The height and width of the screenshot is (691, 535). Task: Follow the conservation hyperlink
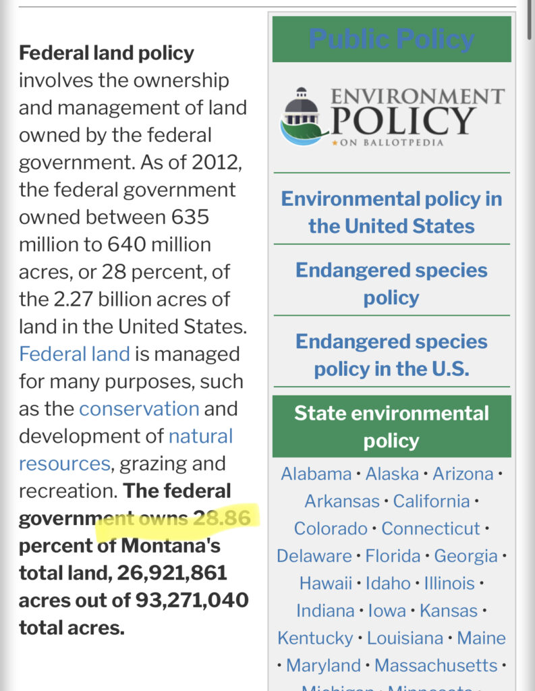tap(139, 409)
